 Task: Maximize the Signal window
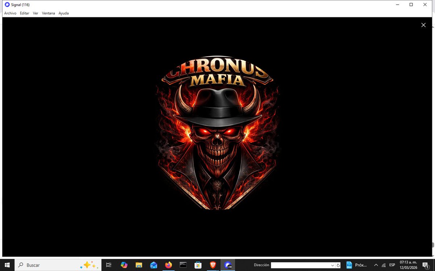point(411,5)
